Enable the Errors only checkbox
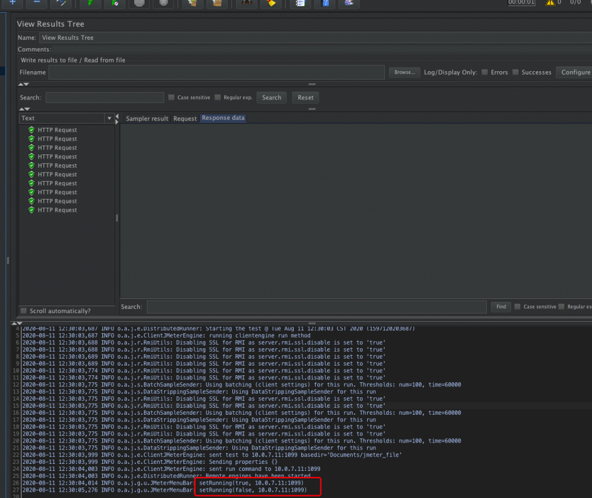The width and height of the screenshot is (592, 498). 484,72
